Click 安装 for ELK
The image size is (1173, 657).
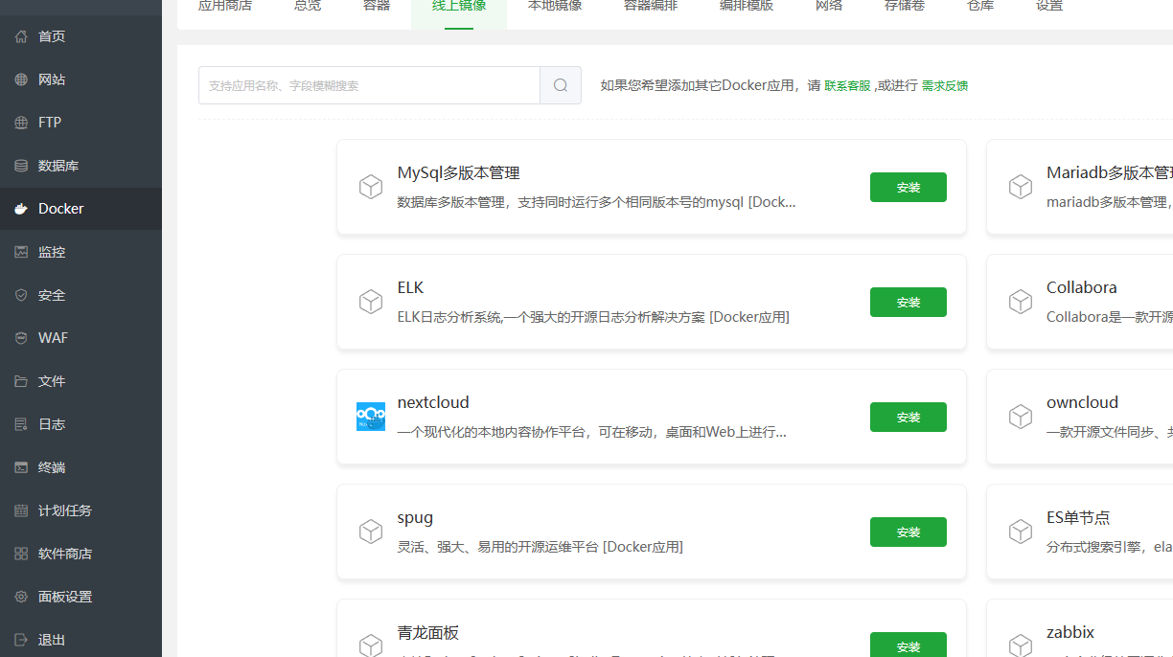(908, 303)
